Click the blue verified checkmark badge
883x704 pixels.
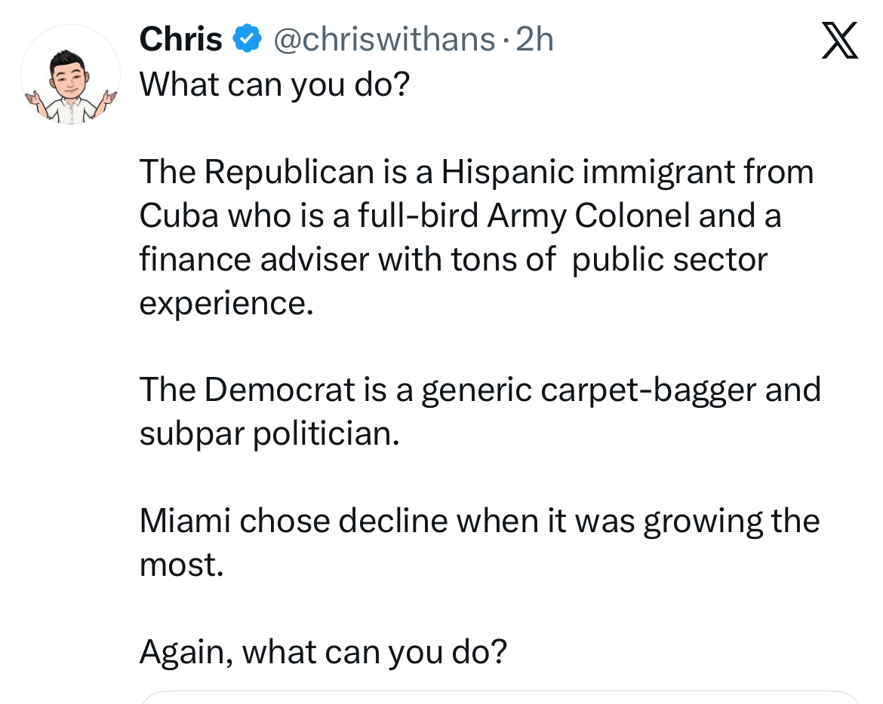(246, 38)
